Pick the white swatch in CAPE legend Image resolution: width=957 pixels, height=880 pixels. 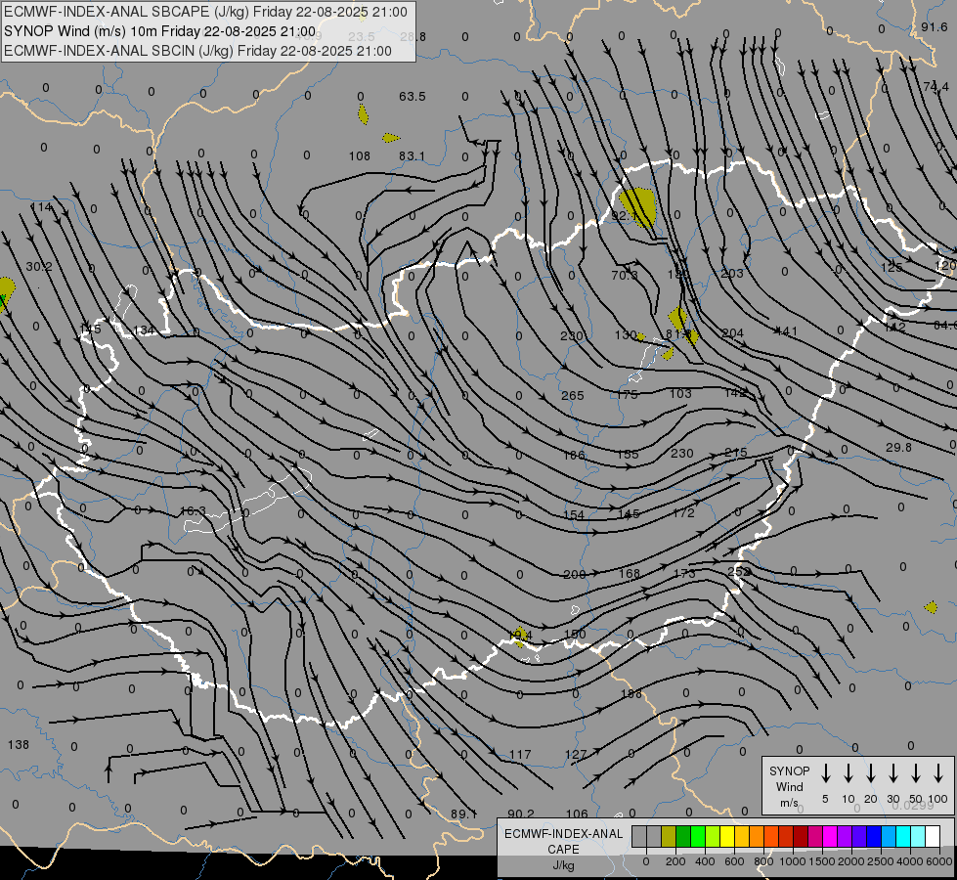pyautogui.click(x=933, y=837)
